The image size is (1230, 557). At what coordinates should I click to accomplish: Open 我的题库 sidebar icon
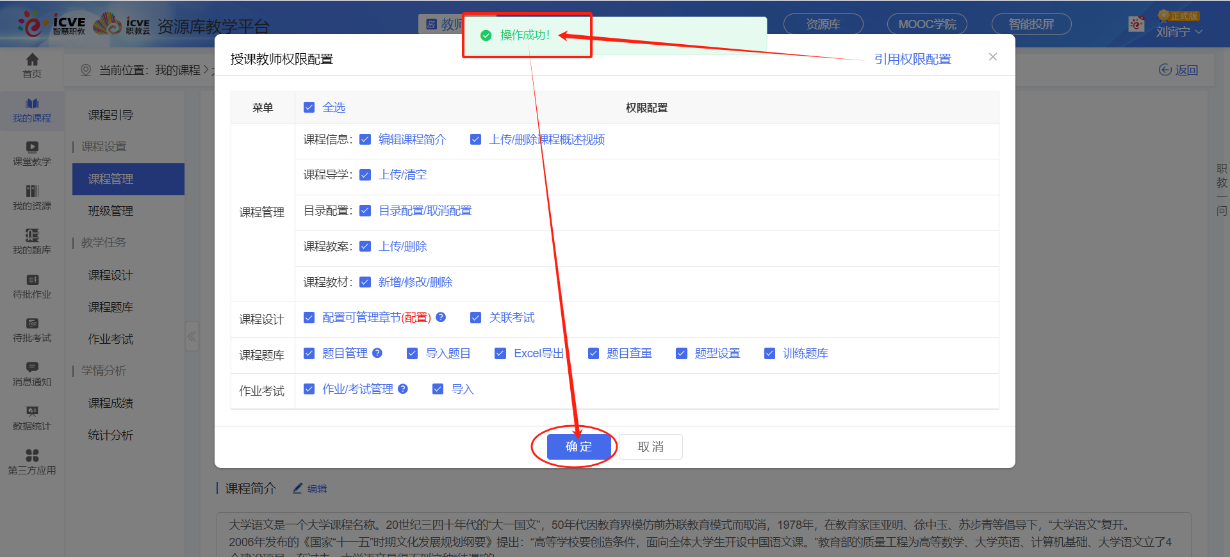coord(32,235)
